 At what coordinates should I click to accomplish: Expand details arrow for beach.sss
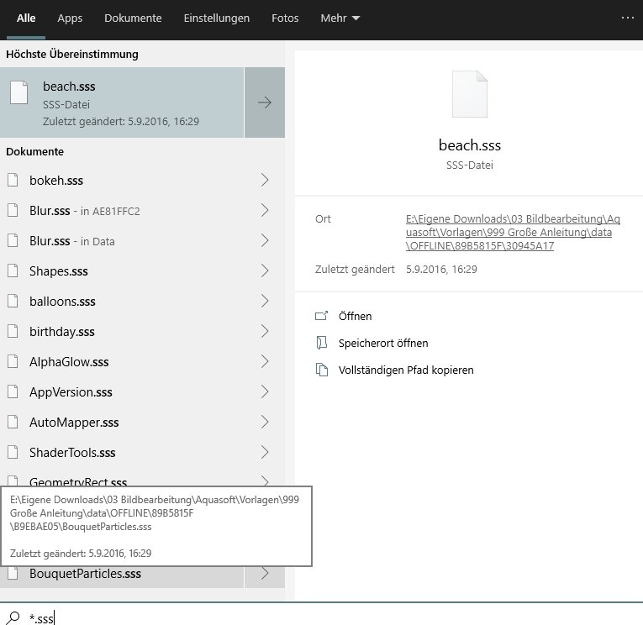[x=265, y=102]
